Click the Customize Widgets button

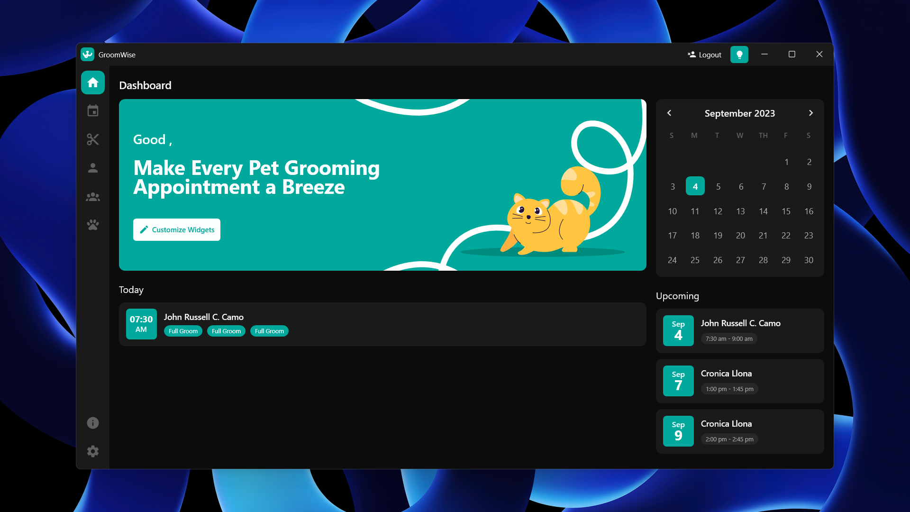pos(177,229)
